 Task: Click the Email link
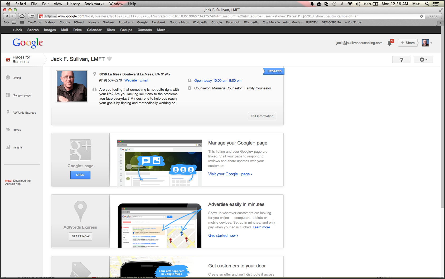(144, 80)
